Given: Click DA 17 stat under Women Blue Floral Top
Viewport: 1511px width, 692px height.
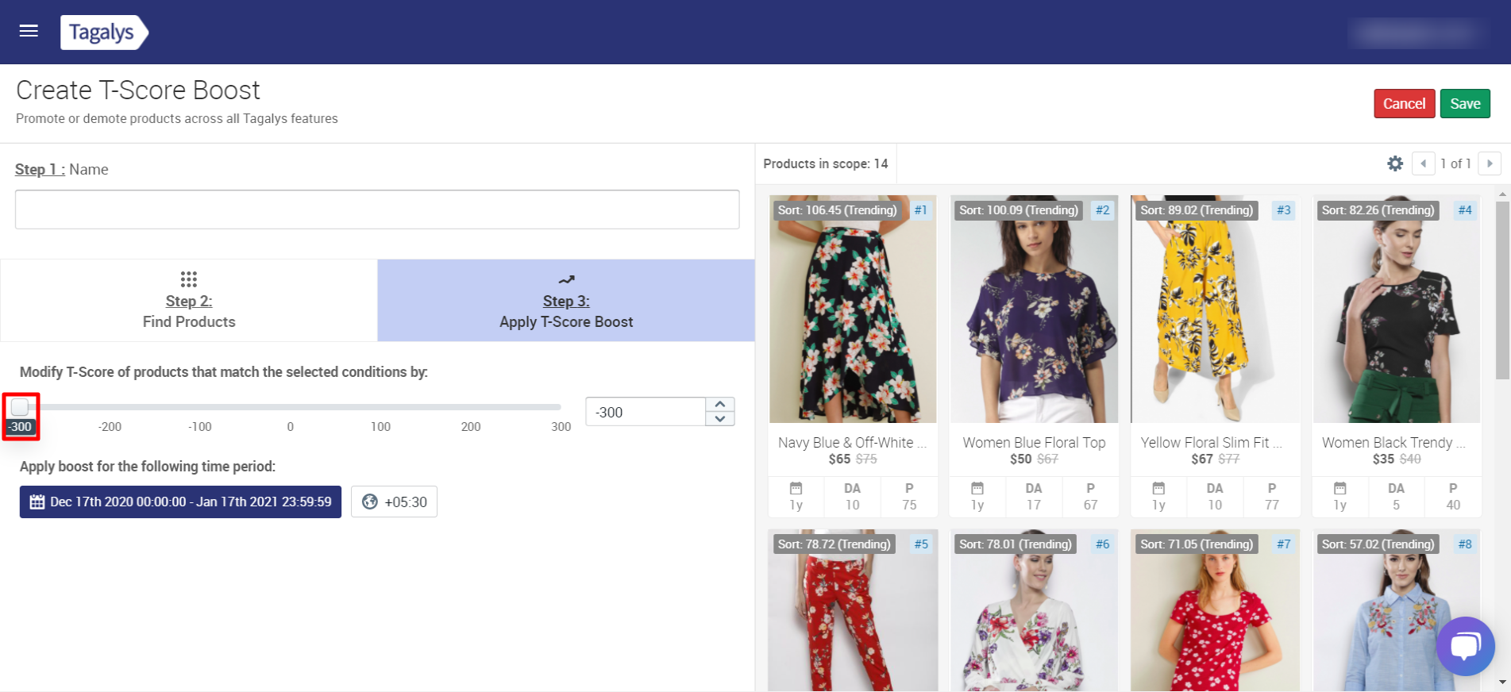Looking at the screenshot, I should (x=1033, y=497).
